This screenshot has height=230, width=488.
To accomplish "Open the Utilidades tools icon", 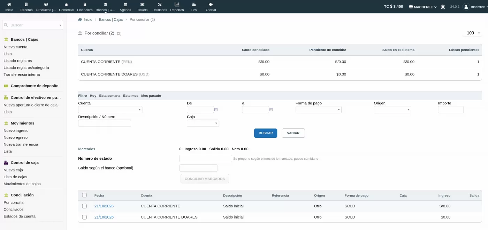I will [x=160, y=5].
